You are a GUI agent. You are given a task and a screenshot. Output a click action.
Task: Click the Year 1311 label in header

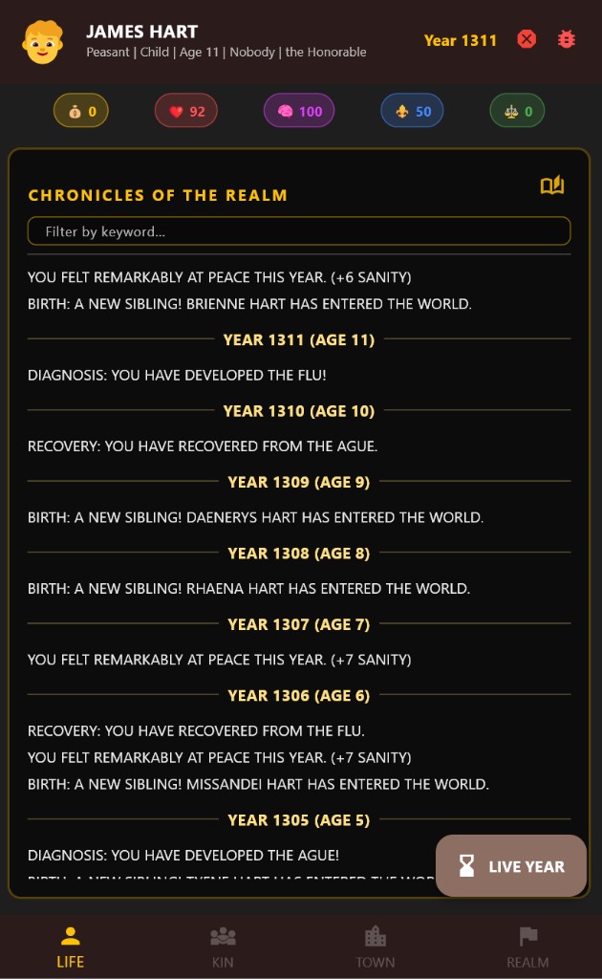click(461, 40)
